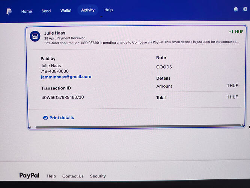
Task: Click the Amount label
Action: coord(164,86)
